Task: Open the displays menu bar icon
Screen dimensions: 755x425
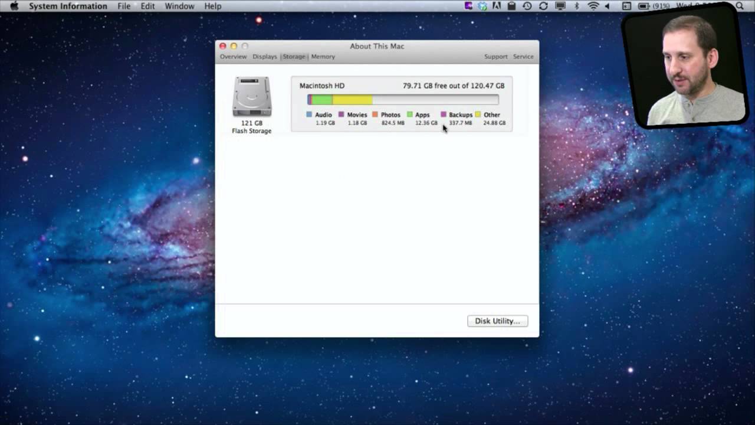Action: coord(560,6)
